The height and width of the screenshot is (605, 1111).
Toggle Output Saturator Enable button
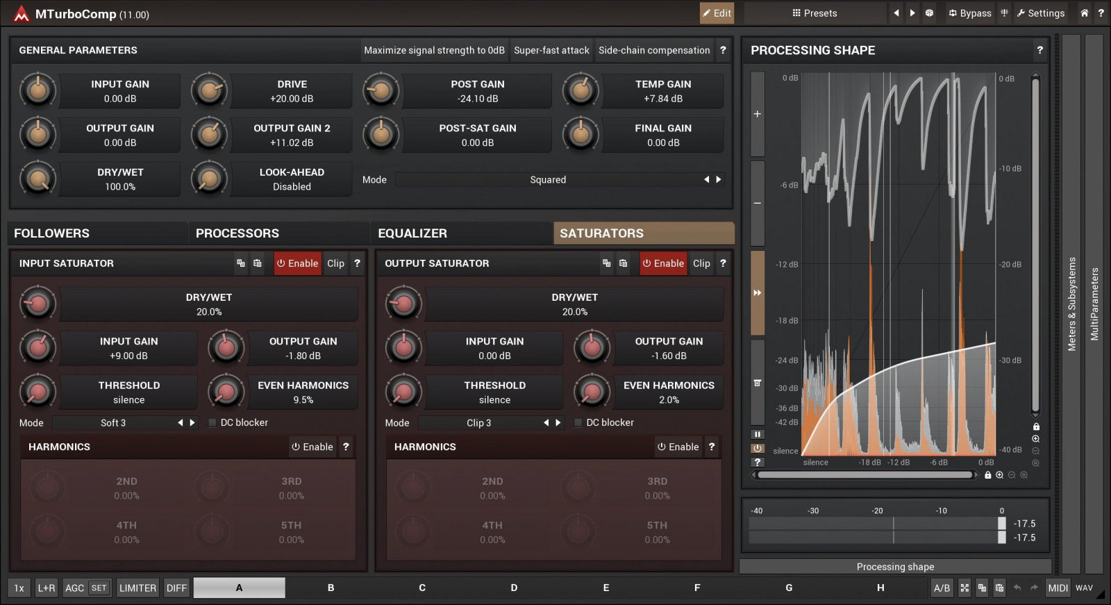pos(663,263)
